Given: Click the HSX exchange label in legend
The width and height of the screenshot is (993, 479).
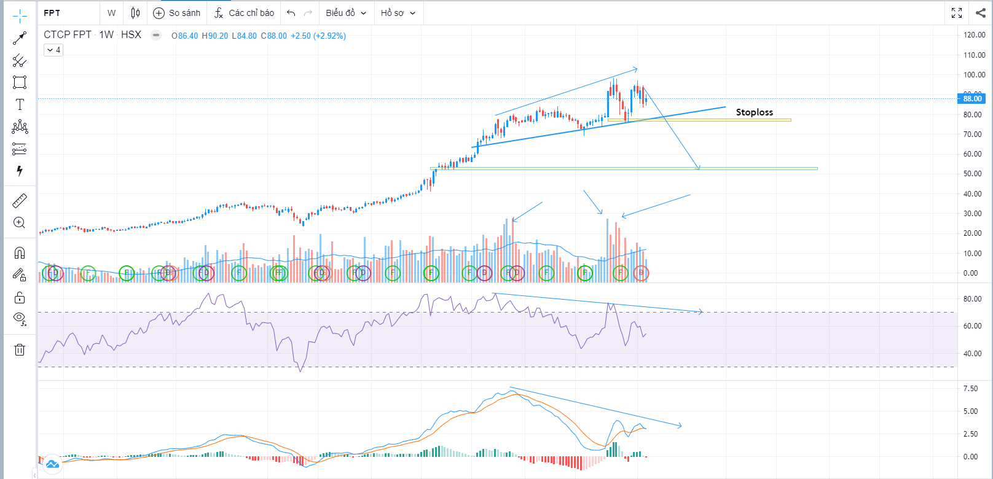Looking at the screenshot, I should (x=131, y=35).
